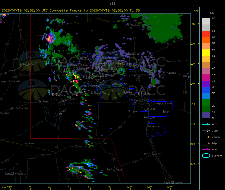
Task: Click the blue 35 dBZ color swatch
Action: tap(206, 90)
